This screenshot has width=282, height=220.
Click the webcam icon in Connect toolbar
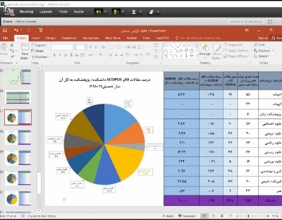[x=134, y=12]
